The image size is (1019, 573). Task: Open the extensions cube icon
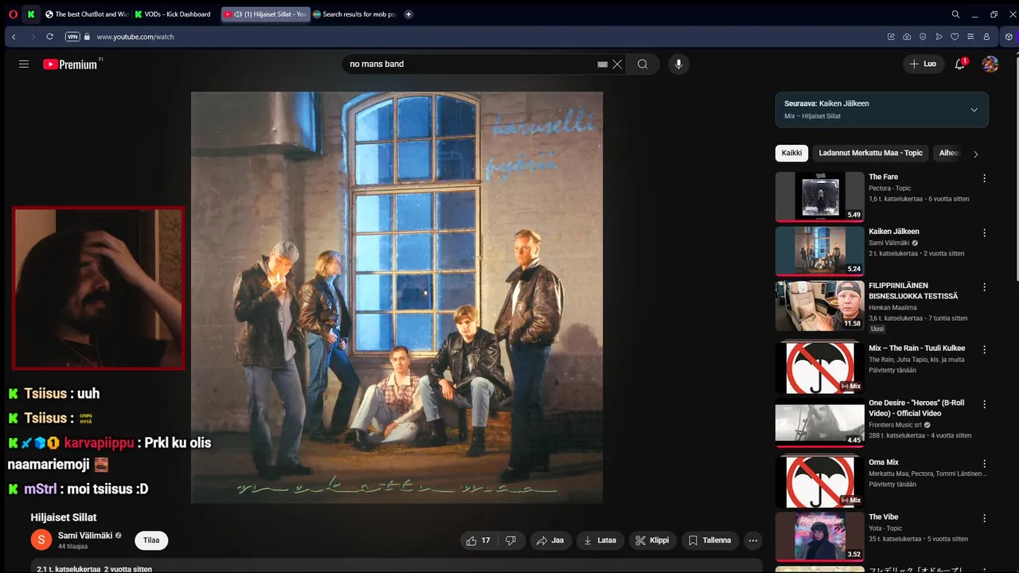coord(1009,37)
